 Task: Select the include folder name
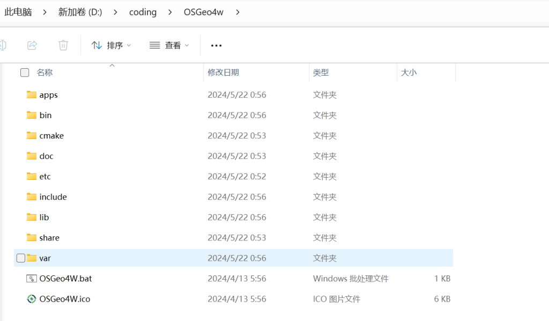pos(53,197)
